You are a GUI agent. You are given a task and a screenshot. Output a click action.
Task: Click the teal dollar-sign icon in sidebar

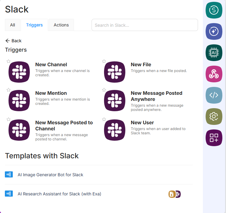coord(214,10)
